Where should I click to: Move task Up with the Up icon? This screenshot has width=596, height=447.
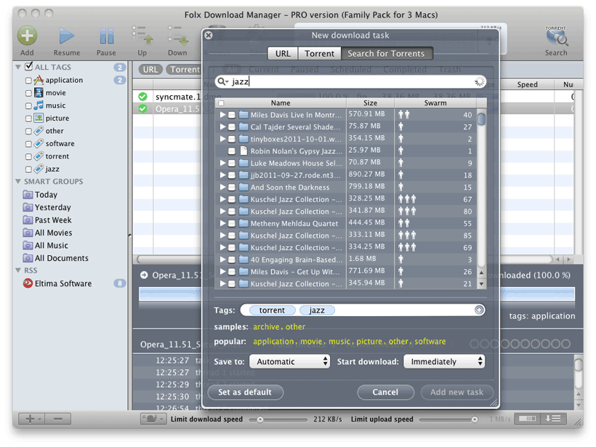(x=142, y=35)
